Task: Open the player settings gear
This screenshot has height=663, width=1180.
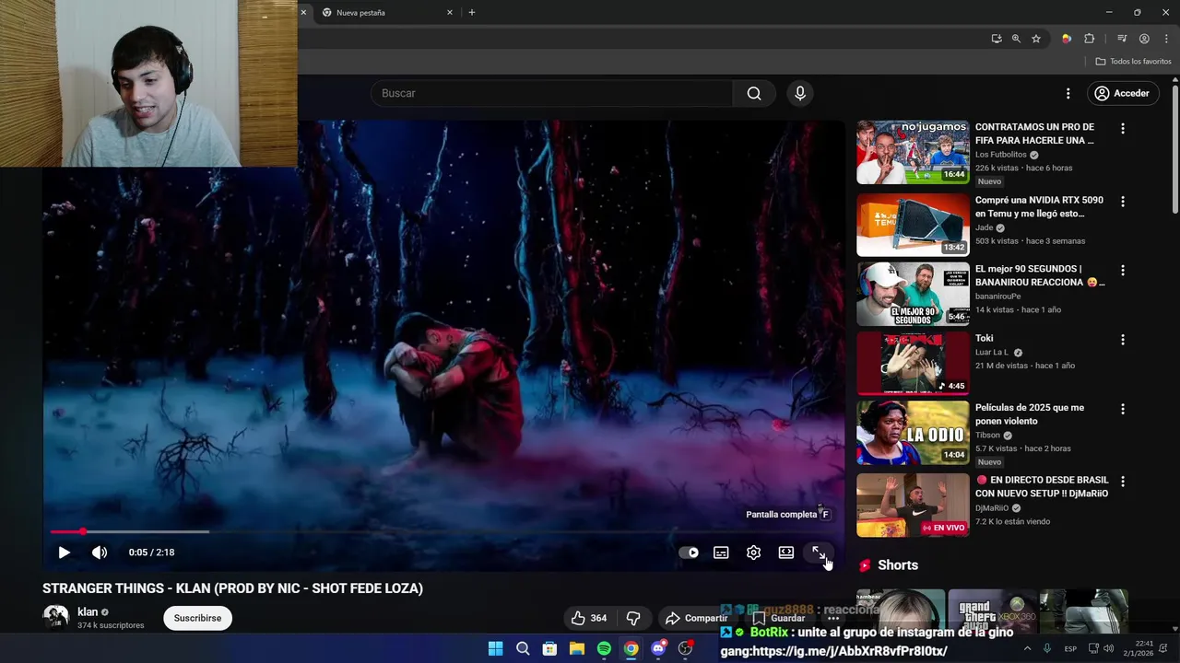Action: [x=753, y=552]
